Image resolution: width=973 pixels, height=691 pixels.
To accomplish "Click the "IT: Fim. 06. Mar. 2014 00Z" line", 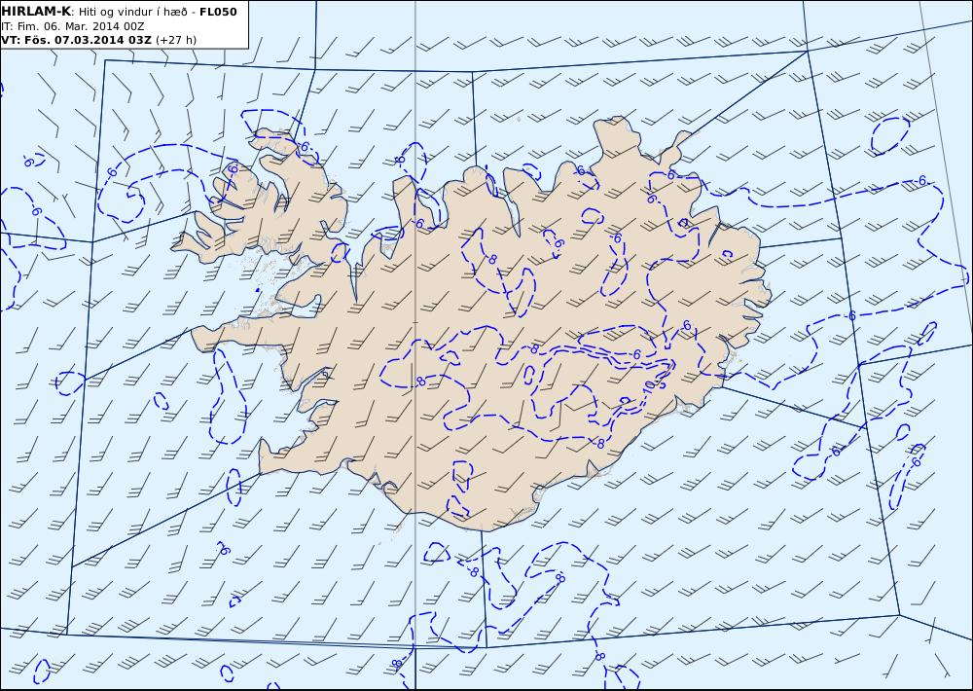I will (73, 26).
